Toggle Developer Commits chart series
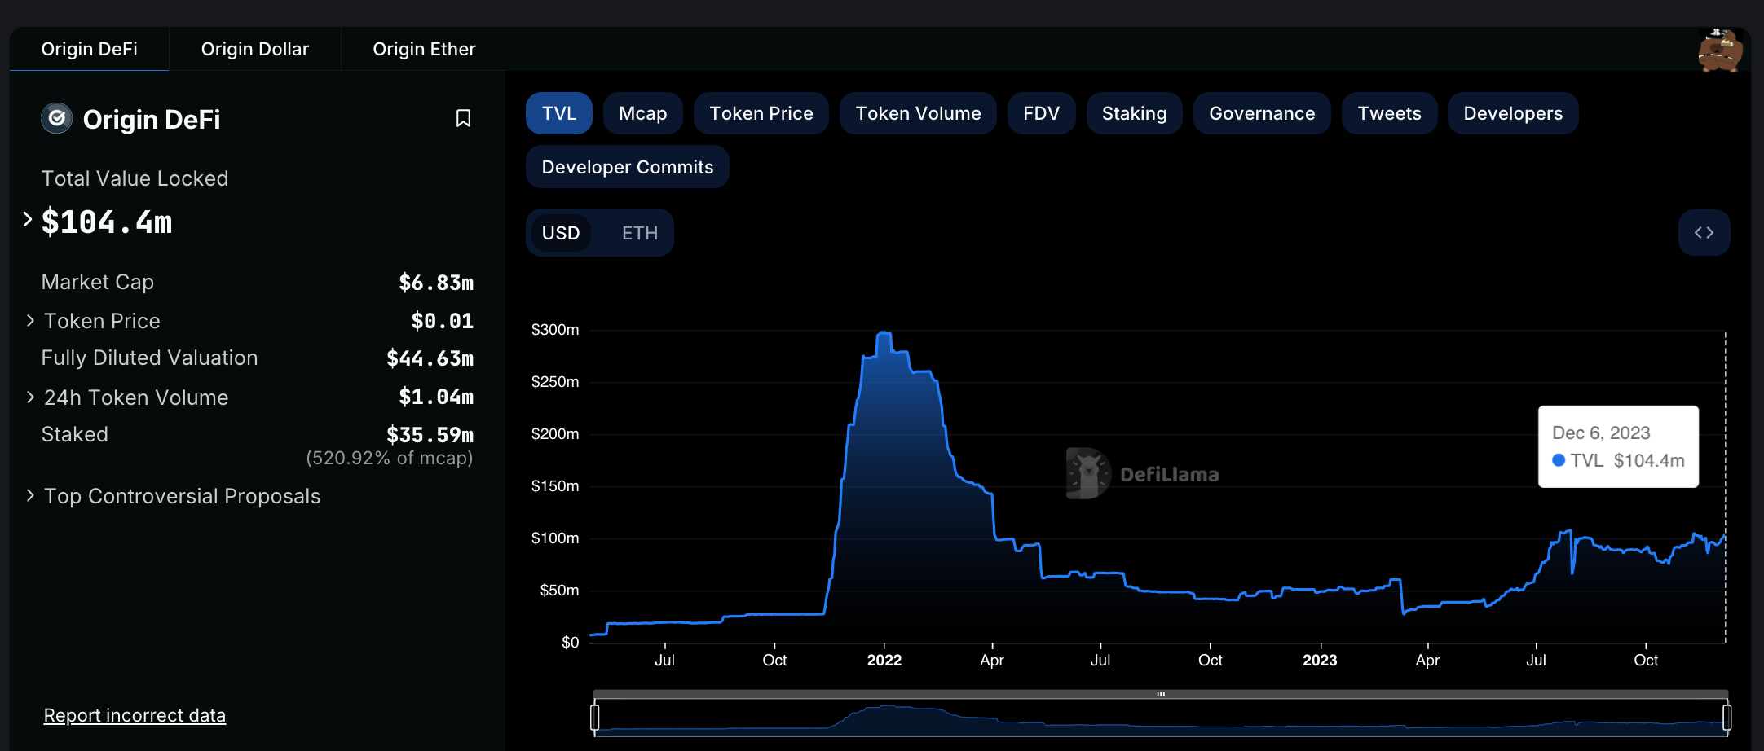Image resolution: width=1764 pixels, height=751 pixels. [x=628, y=167]
